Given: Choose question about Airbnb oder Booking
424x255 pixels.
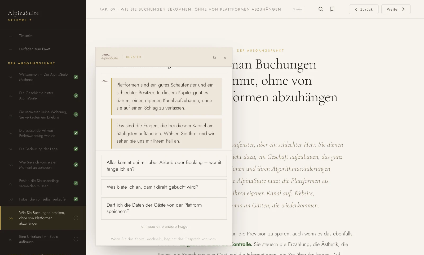Looking at the screenshot, I should point(164,166).
